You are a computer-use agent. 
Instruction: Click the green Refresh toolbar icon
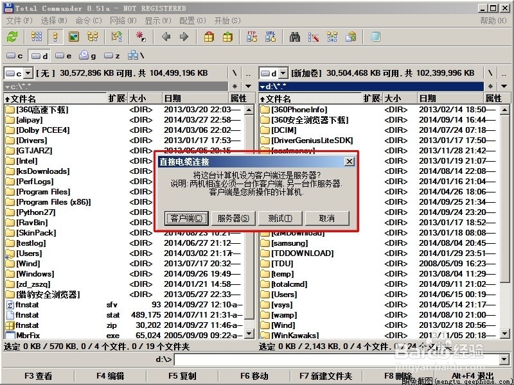(12, 37)
